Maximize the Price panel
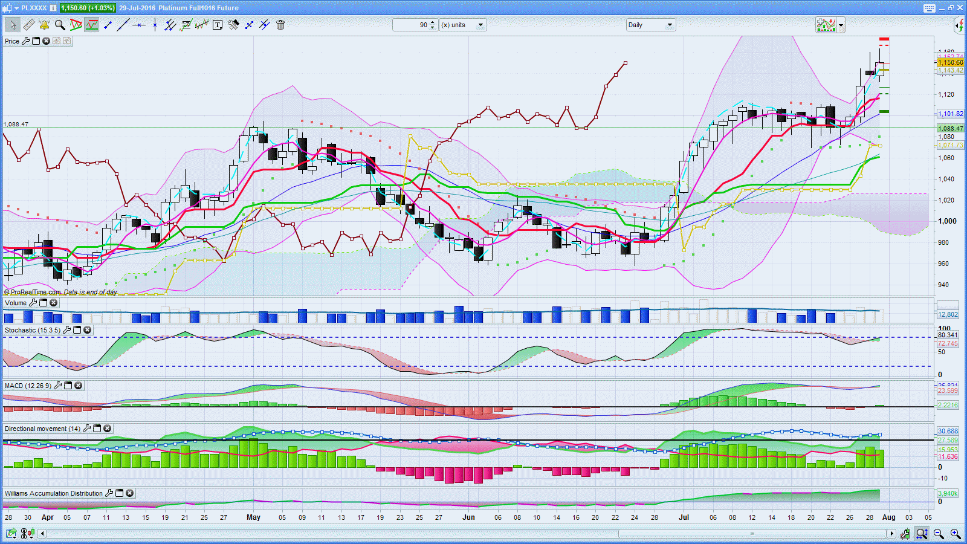The width and height of the screenshot is (967, 544). pyautogui.click(x=36, y=41)
